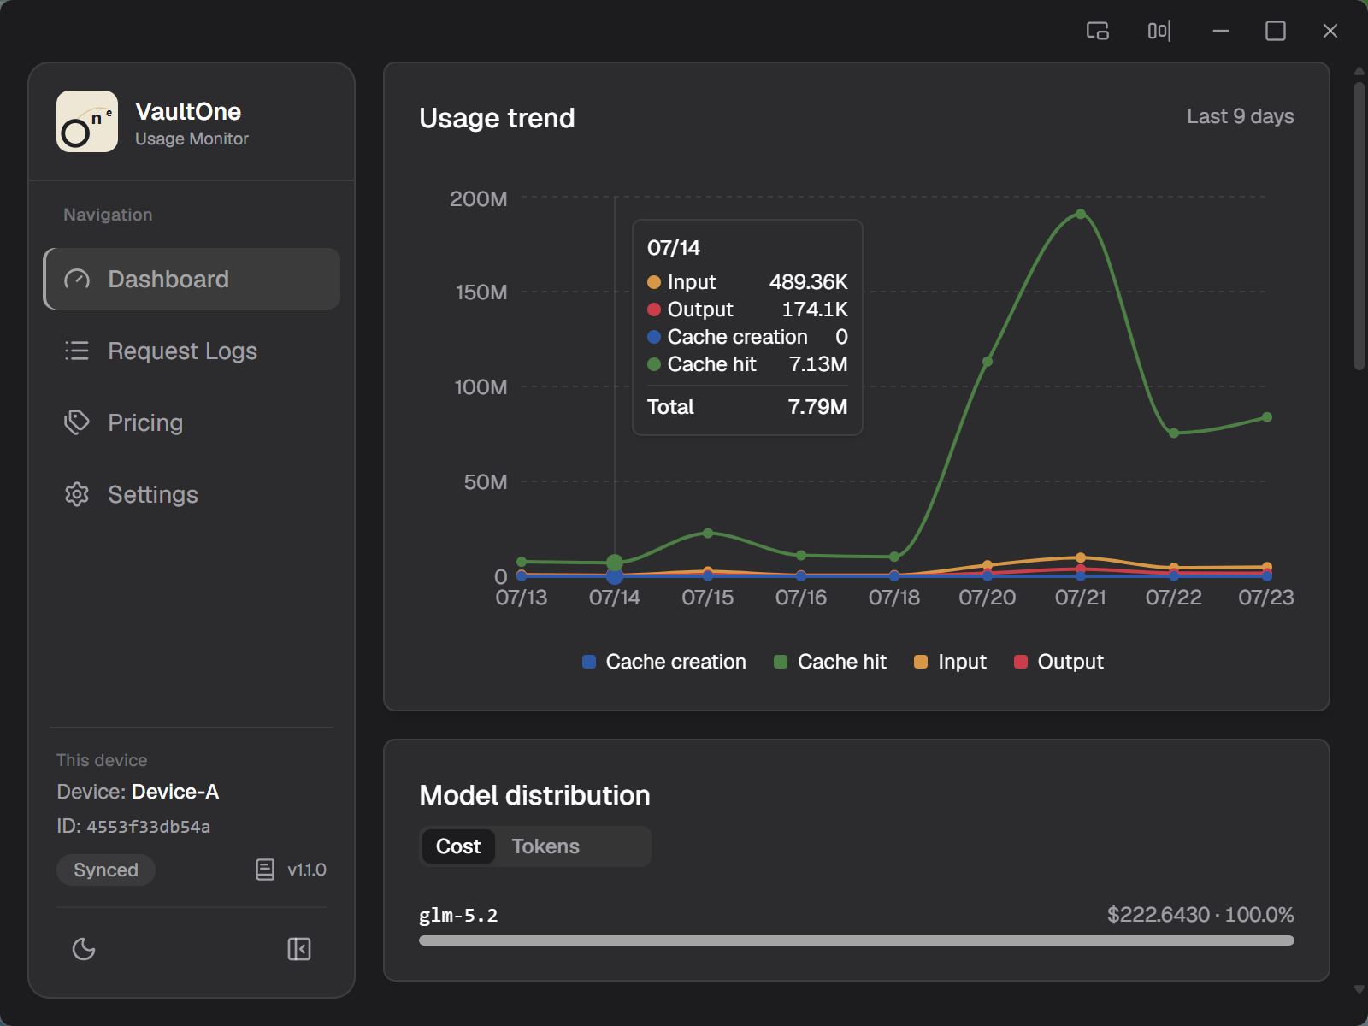Click the Cache hit peak point on 07/21
1368x1026 pixels.
[x=1081, y=214]
